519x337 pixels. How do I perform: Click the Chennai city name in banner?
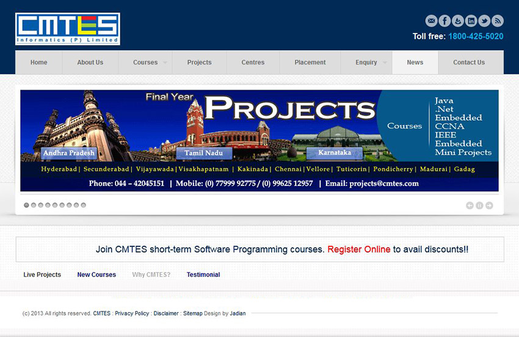(x=288, y=169)
